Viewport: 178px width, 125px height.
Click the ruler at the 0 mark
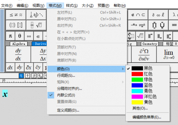4,80
